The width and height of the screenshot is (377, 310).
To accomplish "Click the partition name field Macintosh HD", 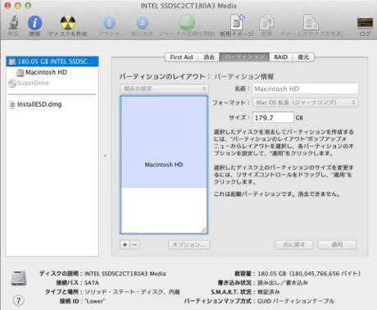I will click(306, 89).
